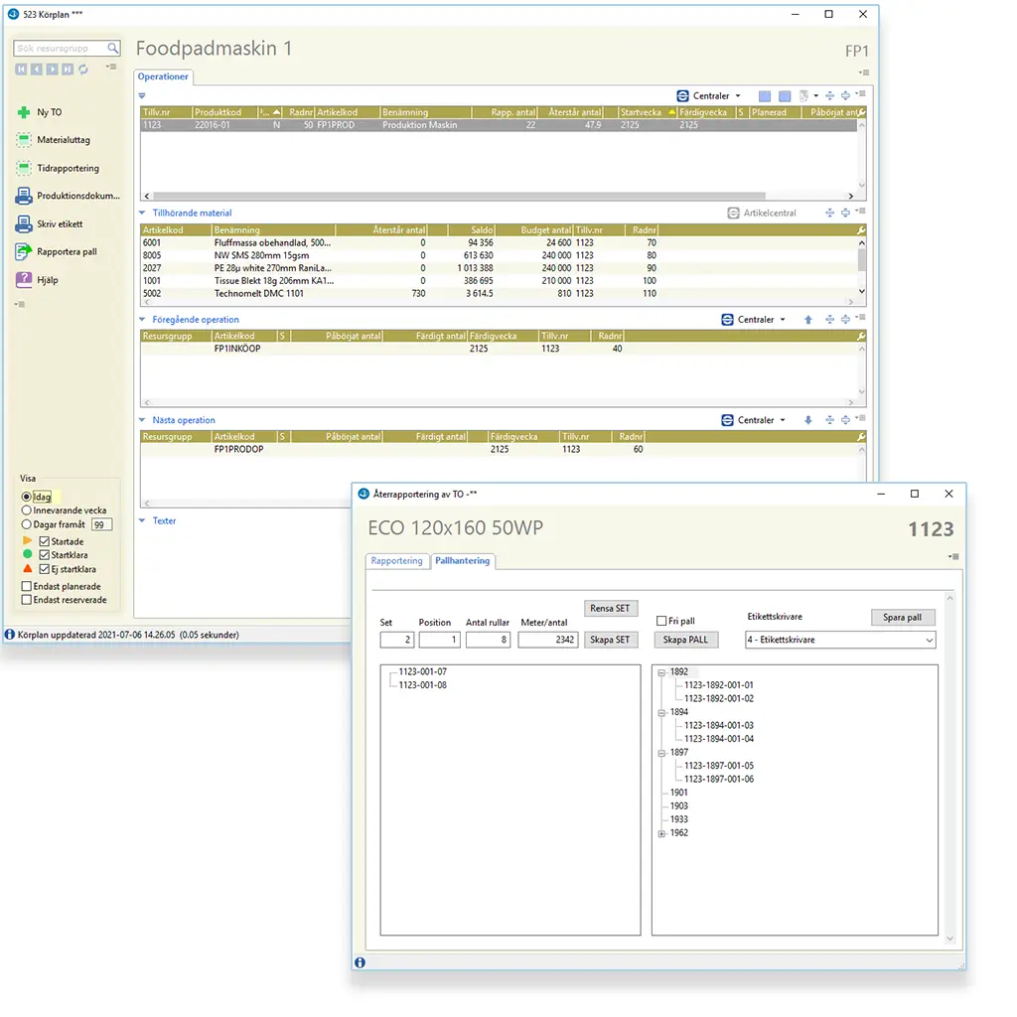Click the Rapportera pall icon
1017x1017 pixels.
pyautogui.click(x=24, y=252)
